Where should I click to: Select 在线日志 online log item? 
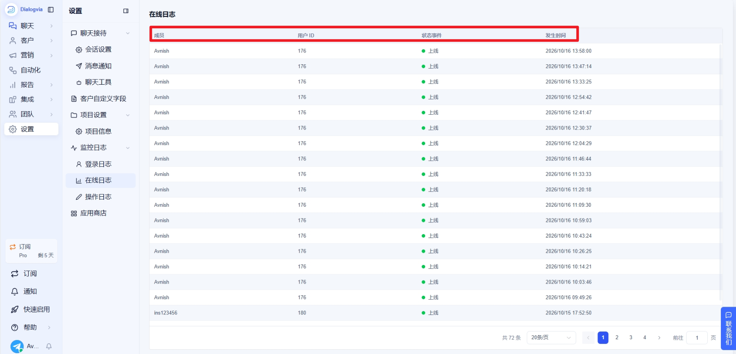point(101,180)
